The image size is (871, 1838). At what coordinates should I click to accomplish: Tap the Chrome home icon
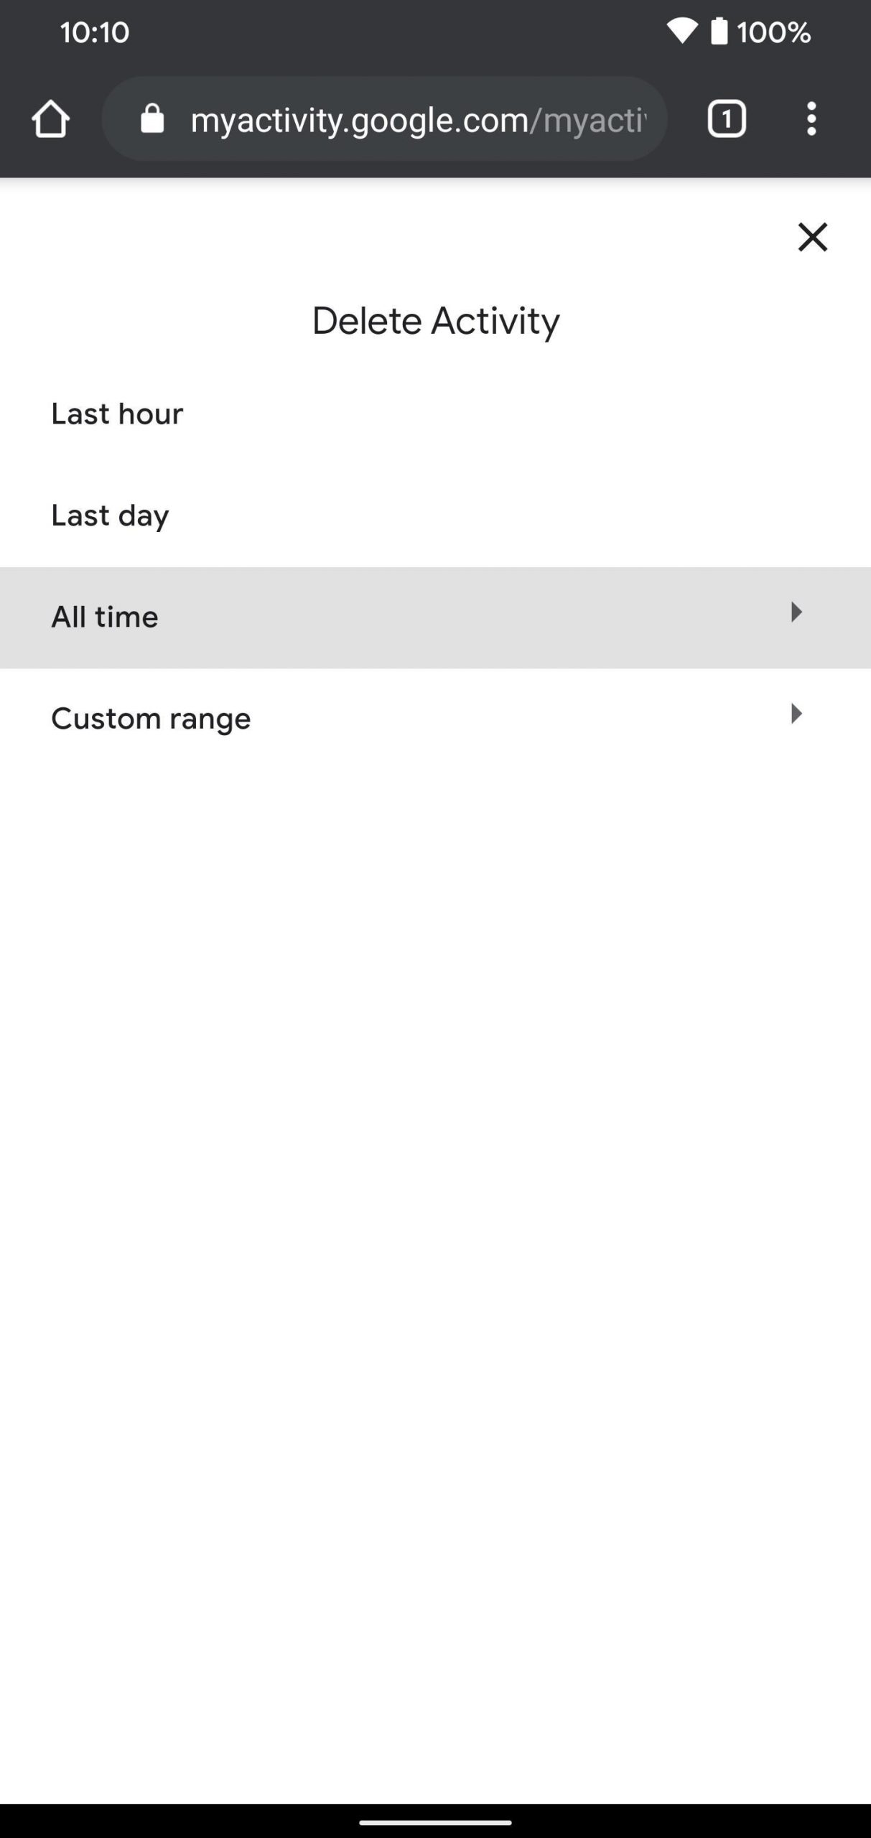point(50,118)
